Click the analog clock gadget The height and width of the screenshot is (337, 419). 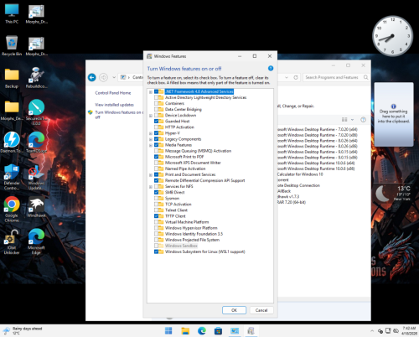click(392, 36)
